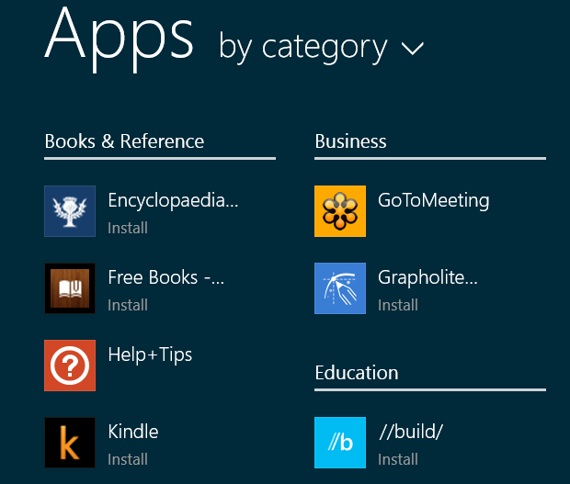Image resolution: width=570 pixels, height=484 pixels.
Task: Click the '//build/' app name
Action: (x=411, y=432)
